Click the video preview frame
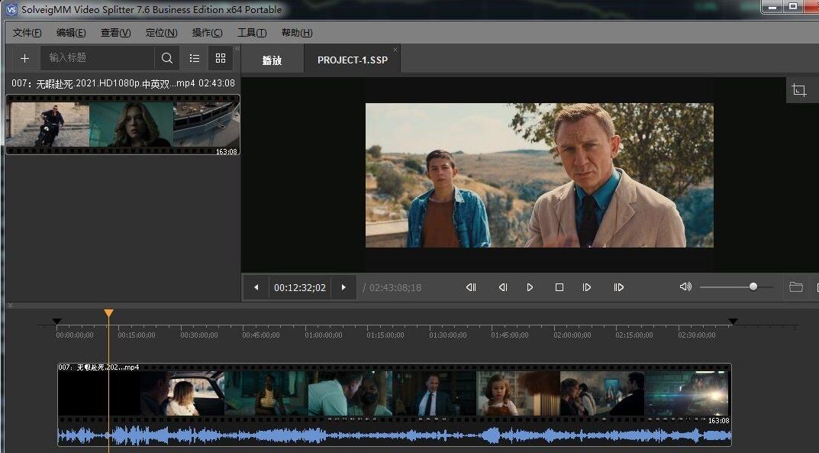The width and height of the screenshot is (819, 453). tap(539, 175)
